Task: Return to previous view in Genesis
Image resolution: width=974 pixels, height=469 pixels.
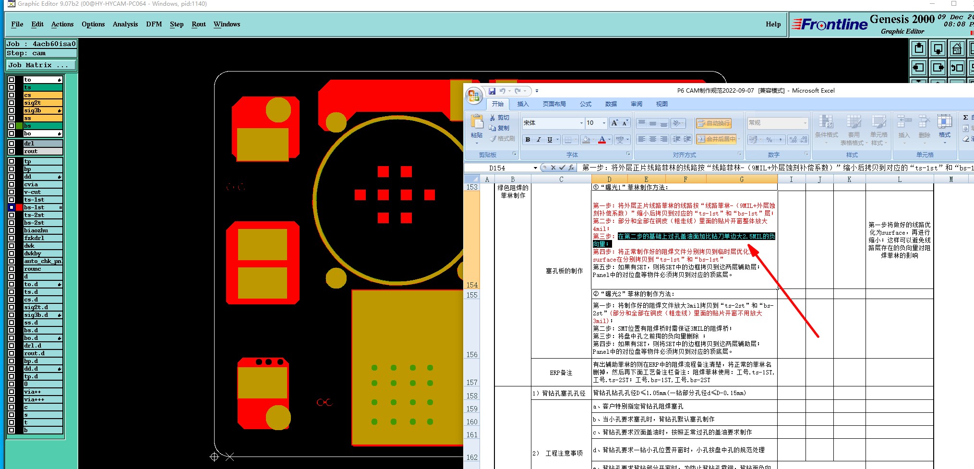Action: tap(957, 67)
